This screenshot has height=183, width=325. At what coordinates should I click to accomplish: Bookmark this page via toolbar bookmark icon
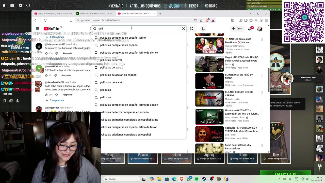coord(71,20)
